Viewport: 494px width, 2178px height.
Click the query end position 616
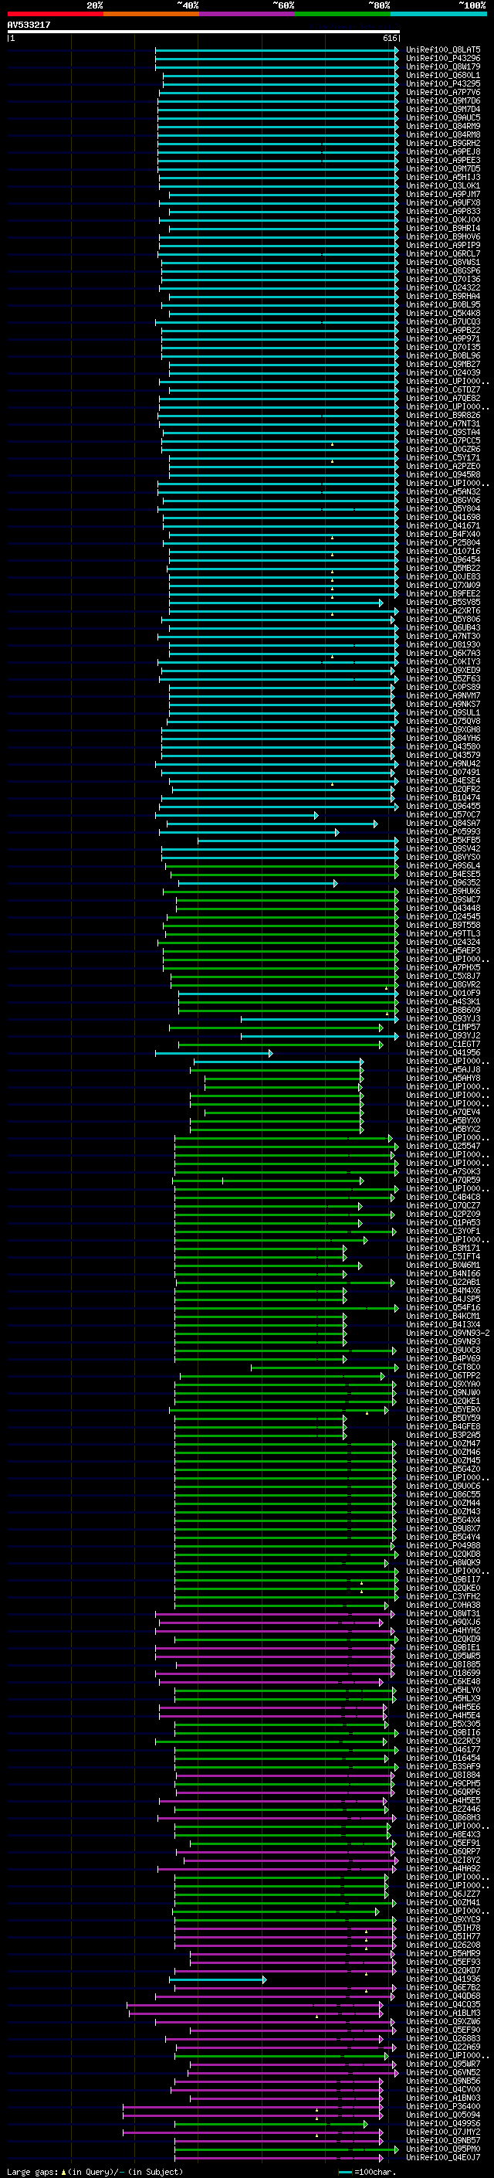point(390,38)
